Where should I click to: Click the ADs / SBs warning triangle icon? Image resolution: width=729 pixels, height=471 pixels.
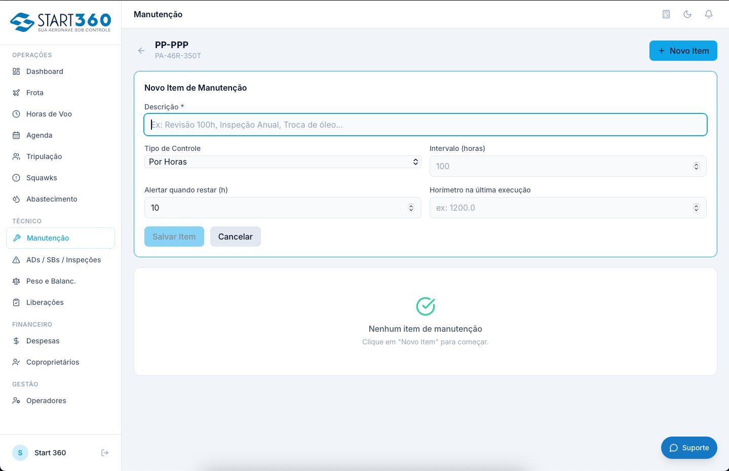pyautogui.click(x=16, y=260)
